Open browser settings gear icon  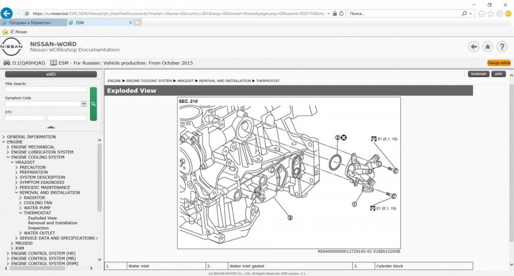point(499,13)
